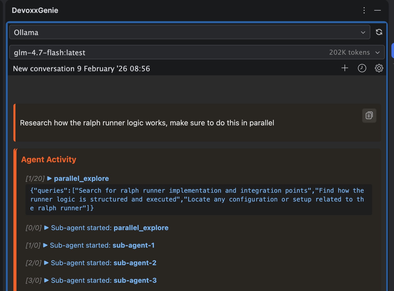Viewport: 394px width, 291px height.
Task: Open DevoxxGenie settings gear
Action: [x=379, y=68]
